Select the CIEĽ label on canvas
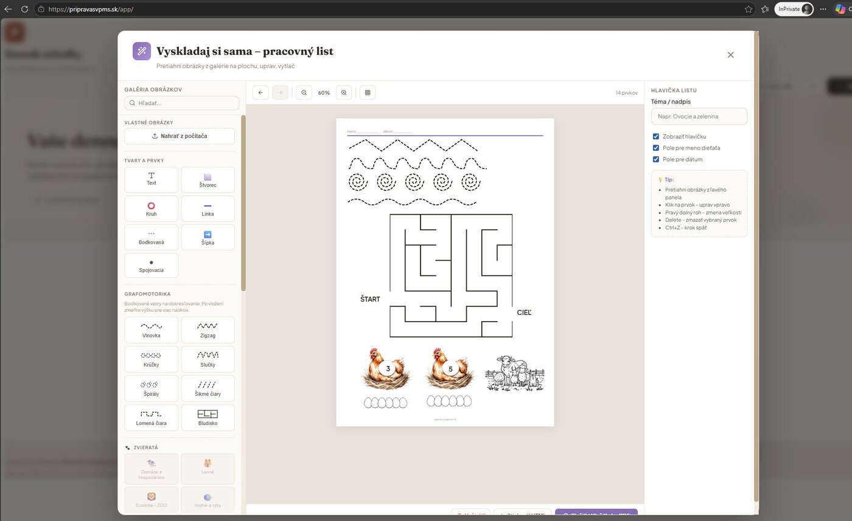852x521 pixels. tap(524, 312)
